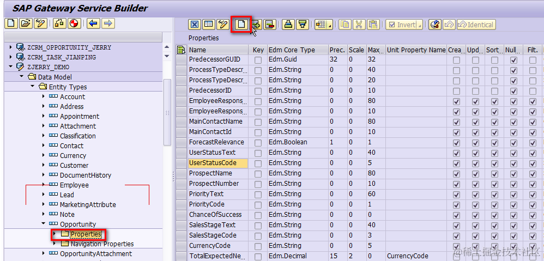Viewport: 544px width, 261px height.
Task: Collapse the Data Model folder
Action: pyautogui.click(x=21, y=77)
